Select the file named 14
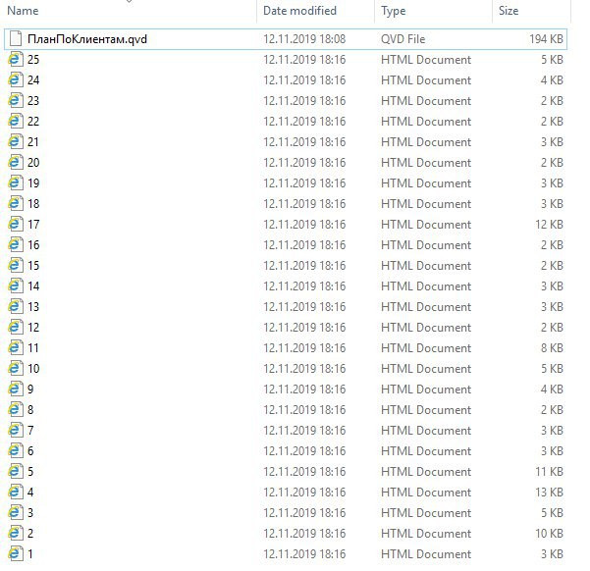This screenshot has height=571, width=590. [33, 285]
